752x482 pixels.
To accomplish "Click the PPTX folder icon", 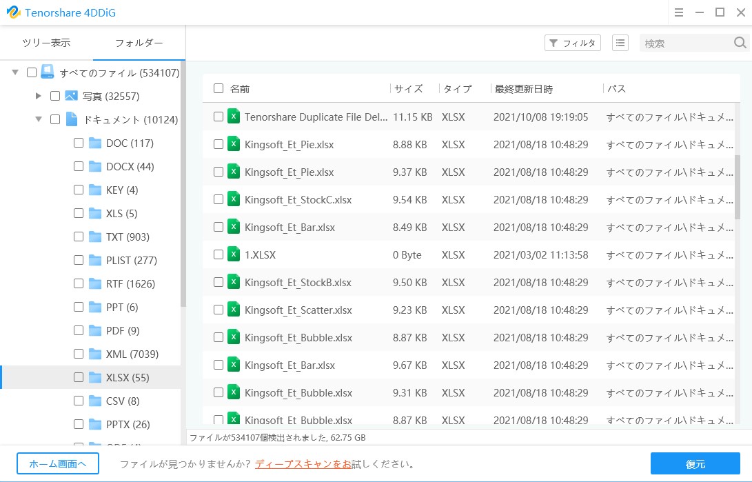I will (x=95, y=425).
